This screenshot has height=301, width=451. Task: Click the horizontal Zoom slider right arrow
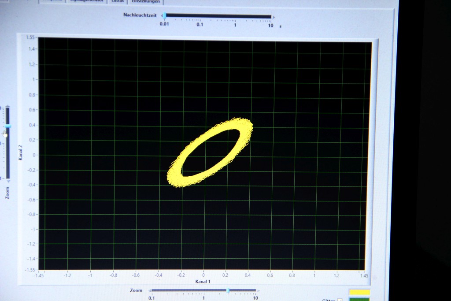point(259,291)
